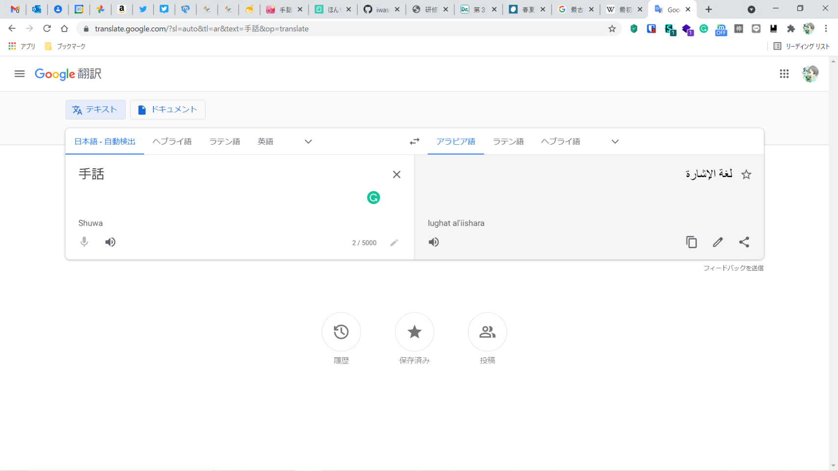Open the 保存済み saved translations

tap(414, 332)
